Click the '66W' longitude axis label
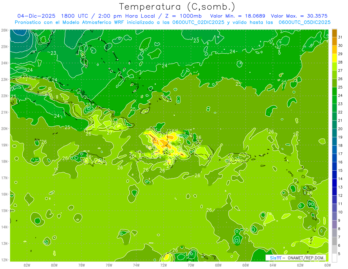The image size is (348, 269). point(245,265)
